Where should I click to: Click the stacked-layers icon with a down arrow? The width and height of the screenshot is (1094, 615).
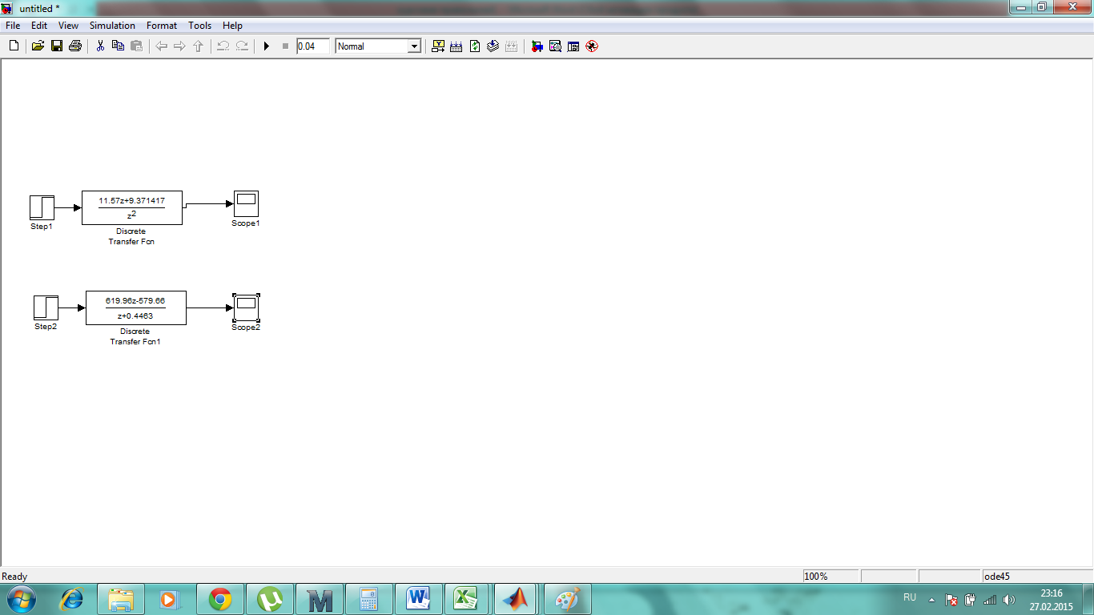[x=493, y=46]
